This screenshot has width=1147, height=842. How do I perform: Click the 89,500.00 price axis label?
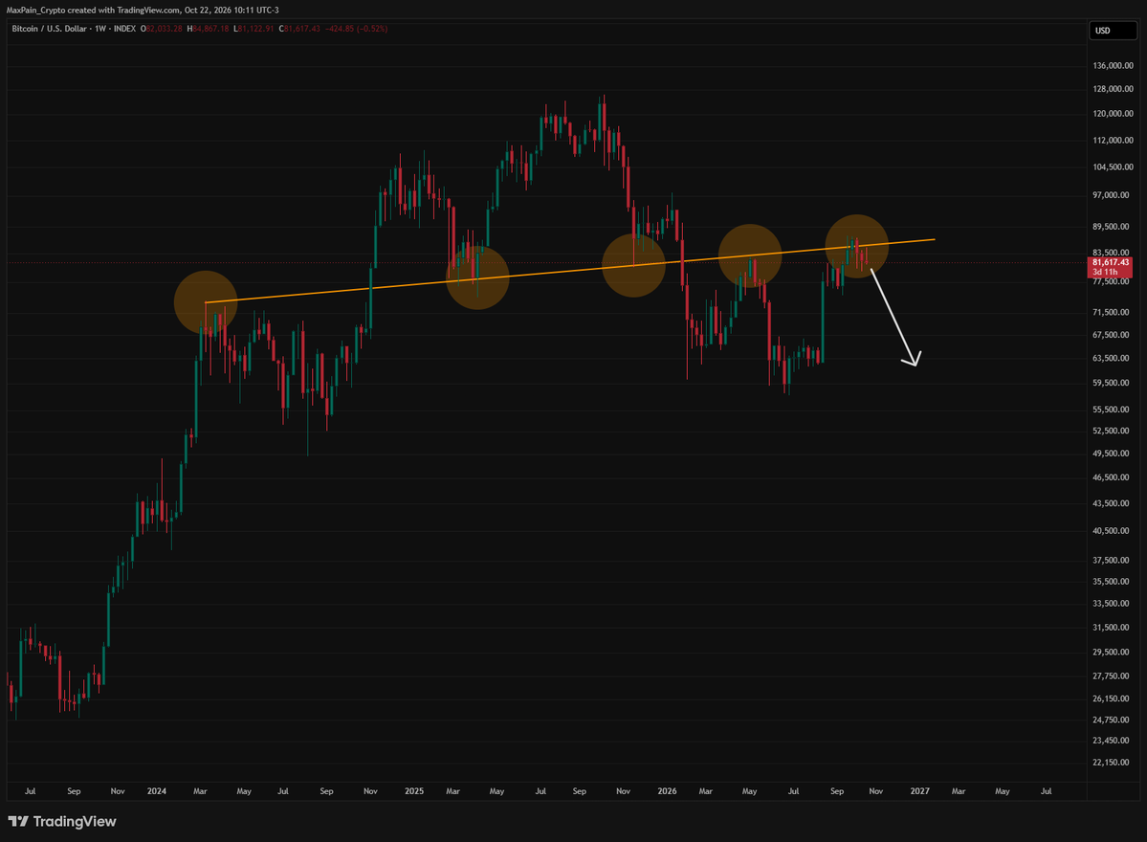point(1113,226)
